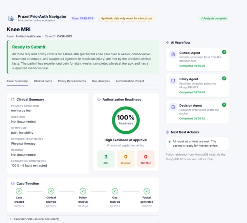247x223 pixels.
Task: Click the High likelihood of approval text
Action: (x=126, y=140)
